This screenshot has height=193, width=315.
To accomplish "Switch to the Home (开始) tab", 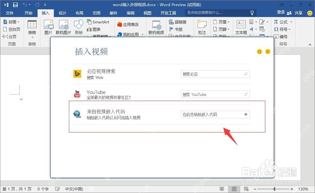I will click(29, 13).
